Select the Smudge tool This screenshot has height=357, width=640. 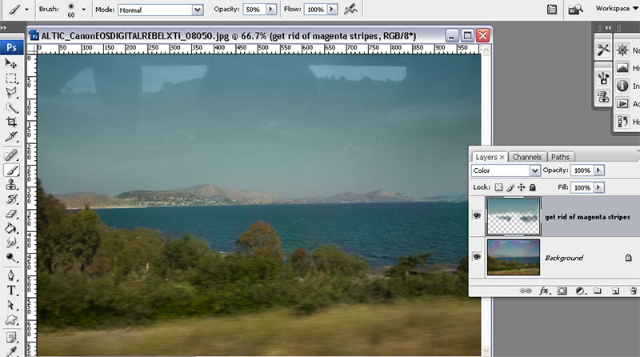point(11,243)
